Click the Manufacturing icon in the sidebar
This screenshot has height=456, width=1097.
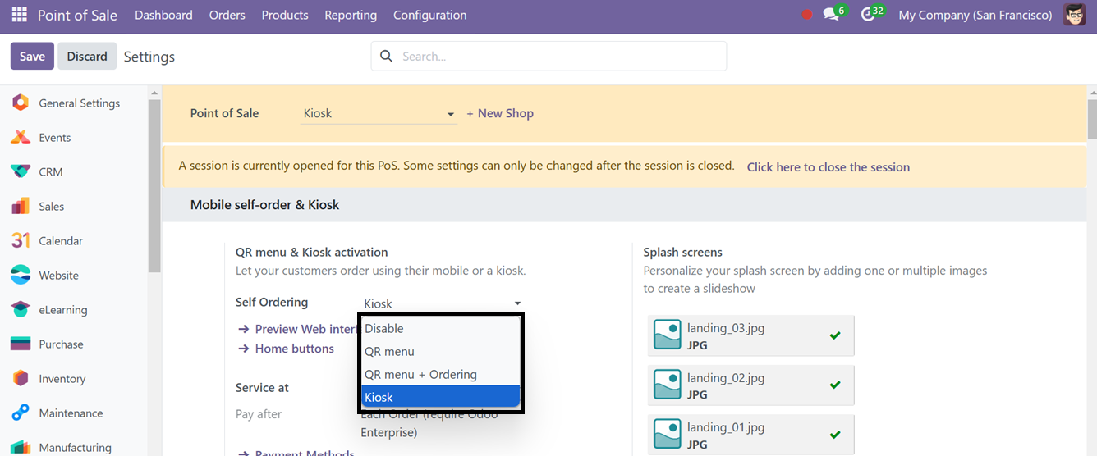(x=21, y=448)
